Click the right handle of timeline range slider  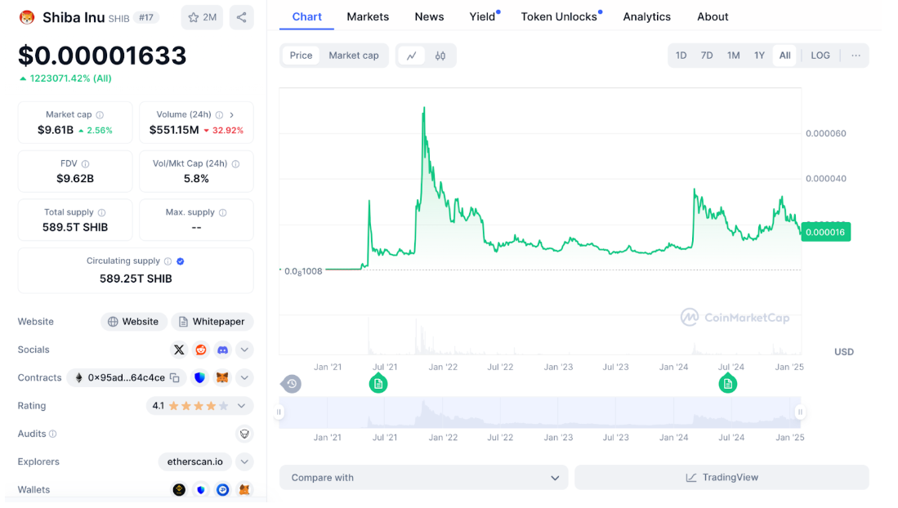800,412
